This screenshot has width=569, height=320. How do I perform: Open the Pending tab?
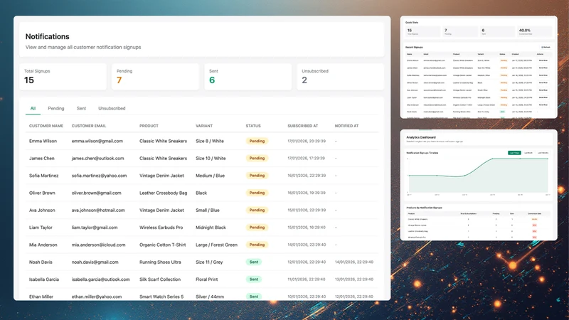(x=56, y=109)
